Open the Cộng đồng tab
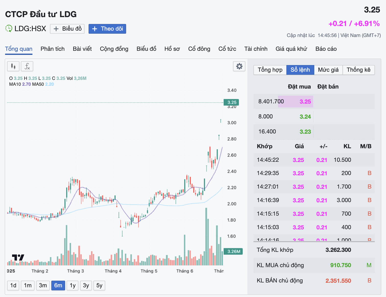The image size is (386, 297). [x=114, y=49]
